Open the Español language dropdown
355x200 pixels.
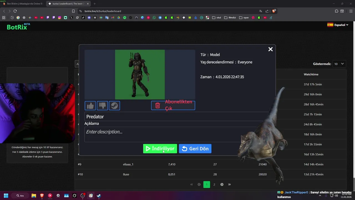pos(338,25)
